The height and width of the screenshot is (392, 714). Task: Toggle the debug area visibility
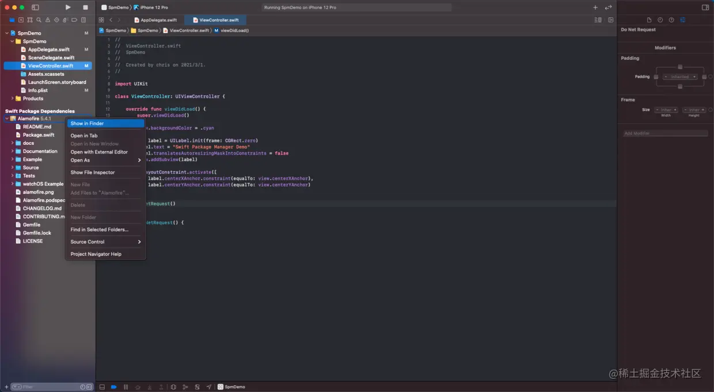pos(102,387)
